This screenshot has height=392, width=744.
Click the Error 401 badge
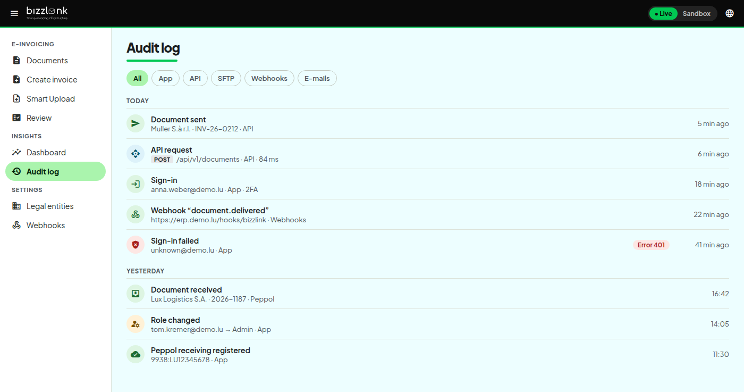(651, 245)
